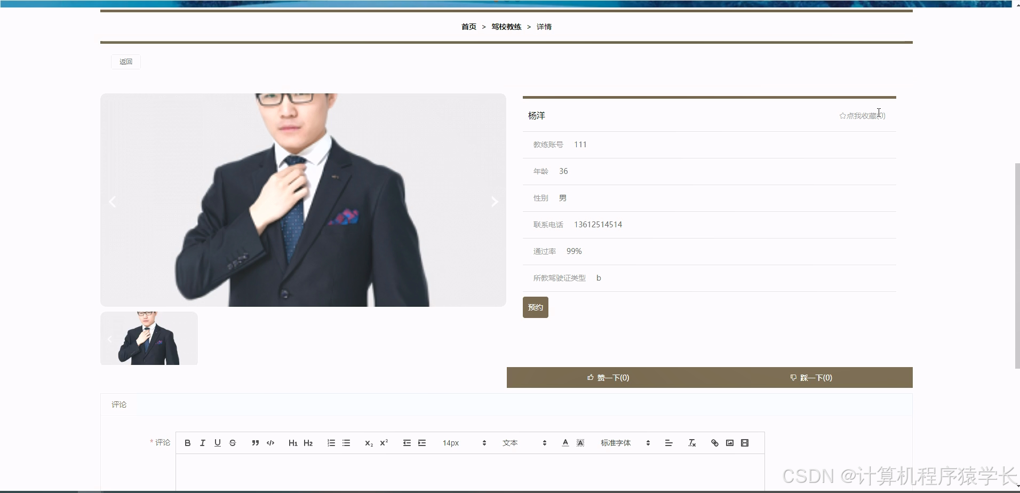This screenshot has width=1020, height=493.
Task: Insert a blockquote in the comment editor
Action: tap(256, 443)
